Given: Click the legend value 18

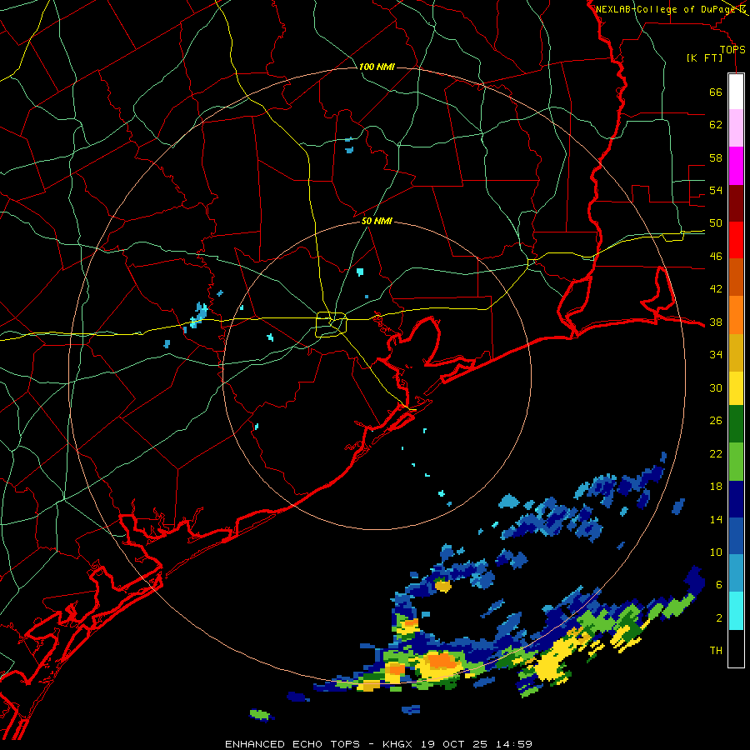Looking at the screenshot, I should 716,487.
